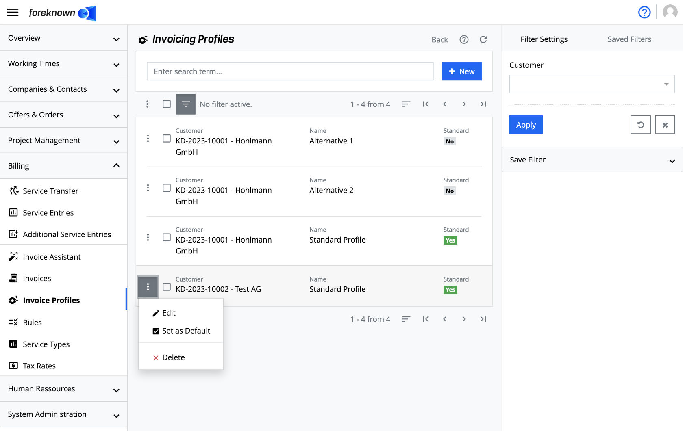Open row menu for Alternative 2
The height and width of the screenshot is (431, 683).
148,188
